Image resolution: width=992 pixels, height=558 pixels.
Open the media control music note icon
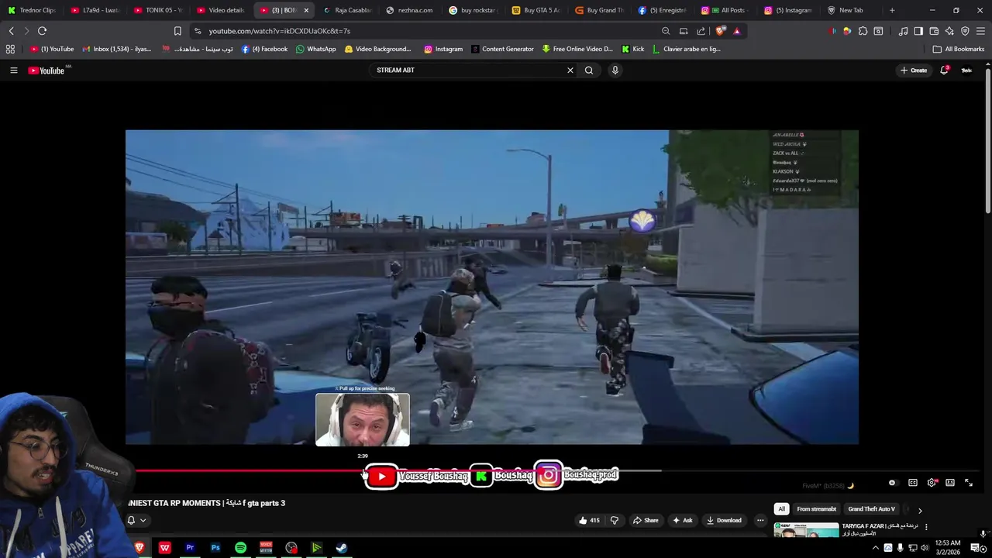click(904, 31)
